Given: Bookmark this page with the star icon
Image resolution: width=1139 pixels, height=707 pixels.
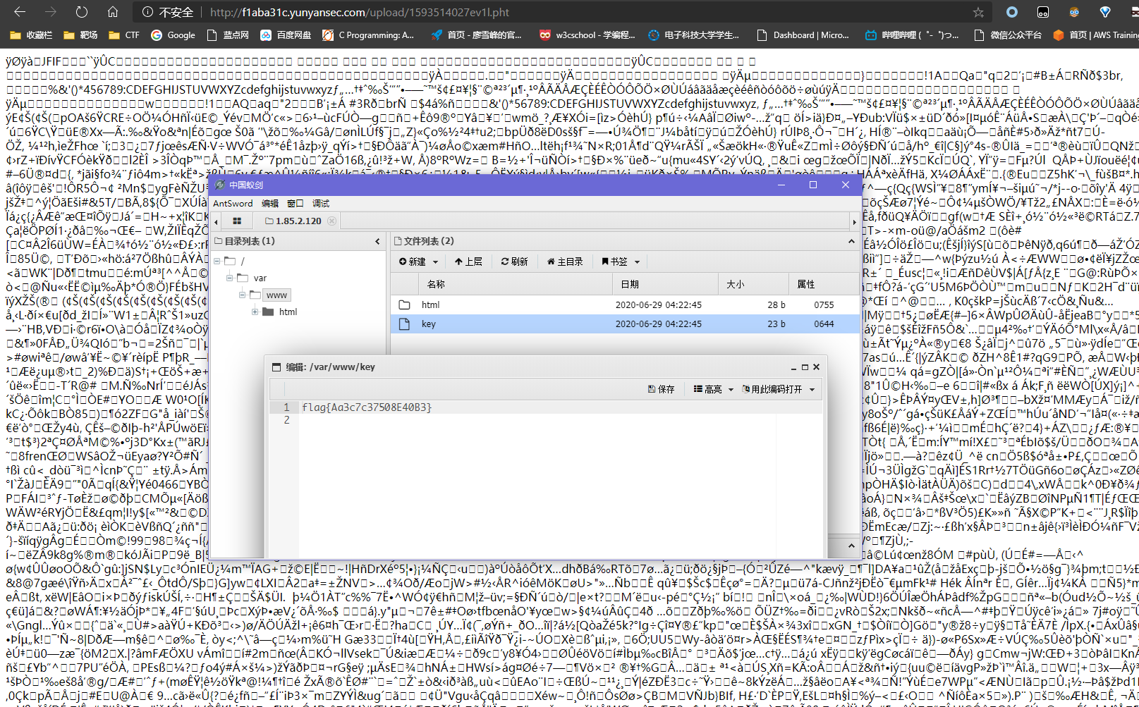Looking at the screenshot, I should click(978, 12).
